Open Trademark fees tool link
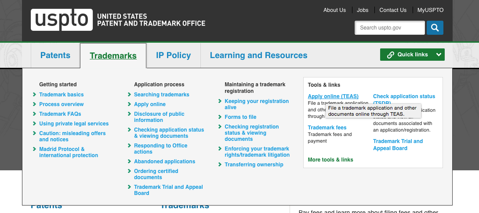Image resolution: width=479 pixels, height=213 pixels. pyautogui.click(x=327, y=128)
